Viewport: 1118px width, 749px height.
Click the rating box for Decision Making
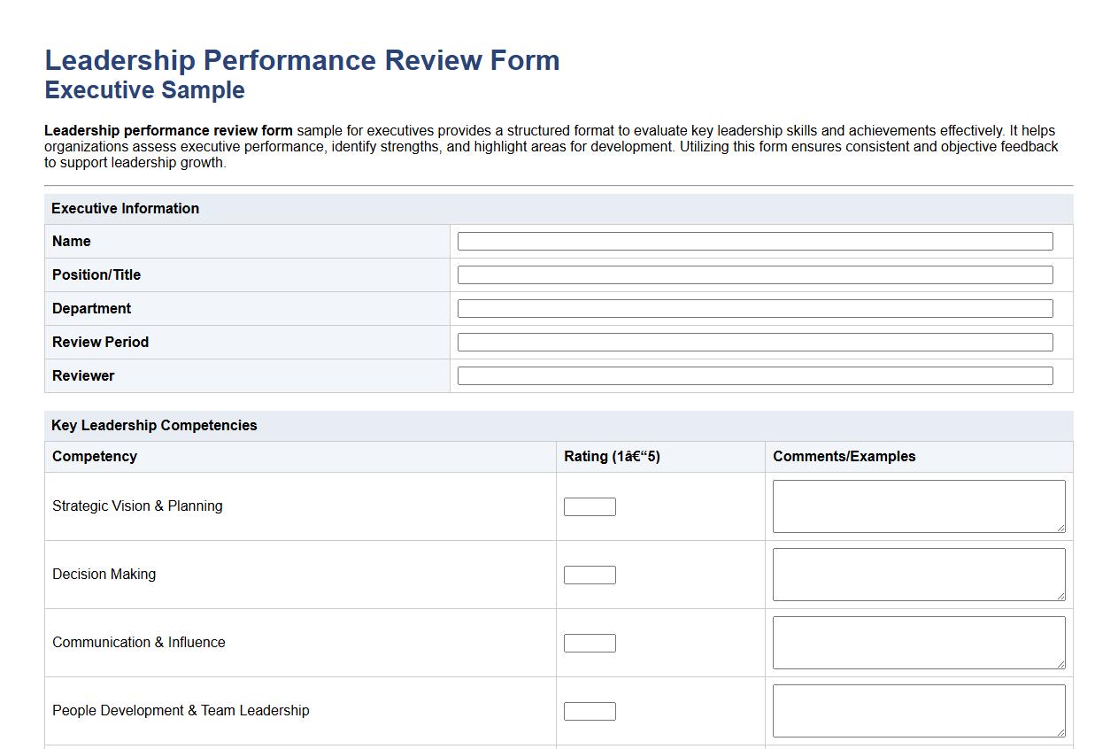point(590,574)
